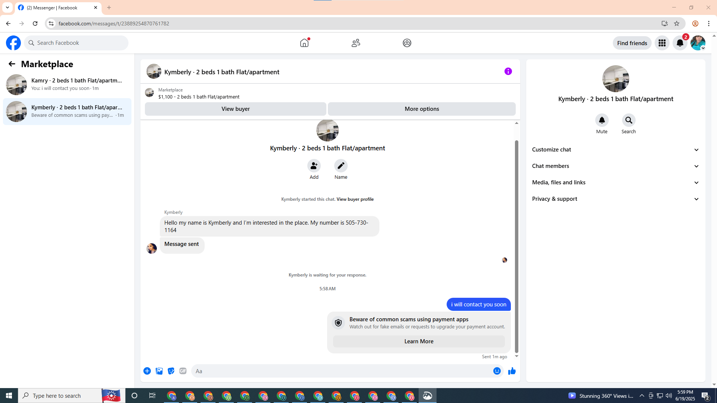The width and height of the screenshot is (717, 403).
Task: Choose a sticker in the composer
Action: click(x=171, y=371)
